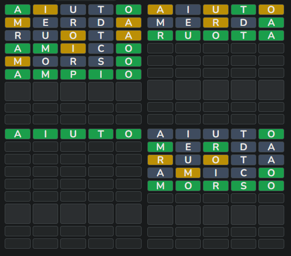Click green A tile of AIUTO, bottom-left board

(x=18, y=134)
